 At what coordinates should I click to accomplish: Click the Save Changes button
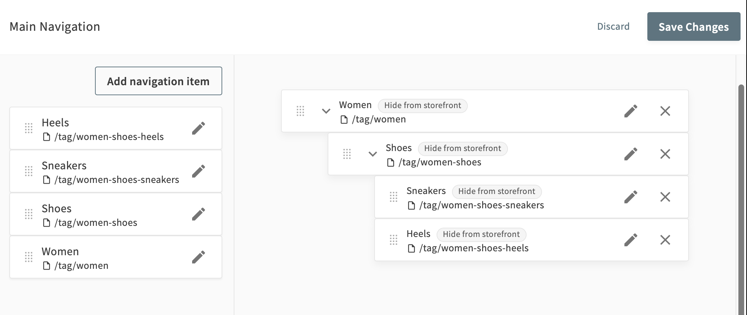point(694,26)
